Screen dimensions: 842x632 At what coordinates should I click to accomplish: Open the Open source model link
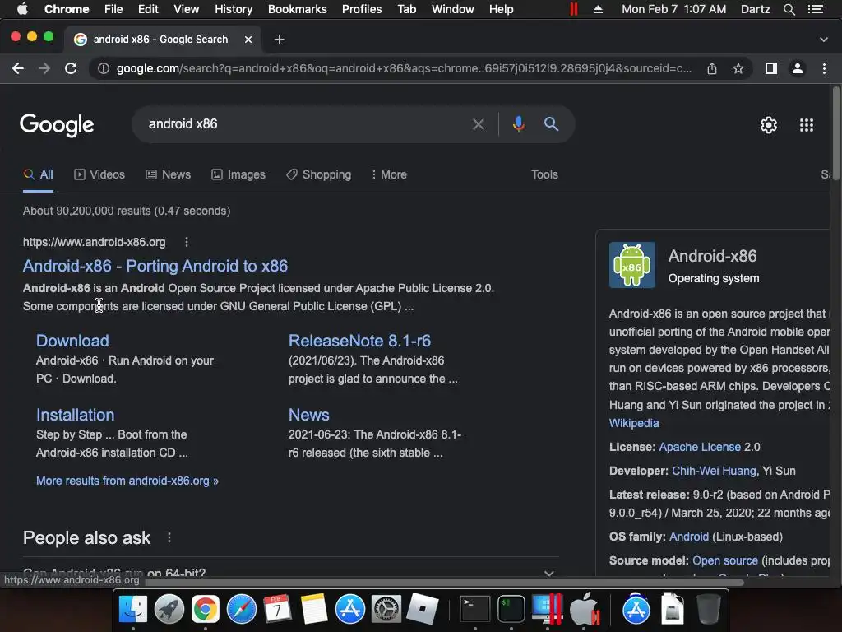click(x=725, y=560)
